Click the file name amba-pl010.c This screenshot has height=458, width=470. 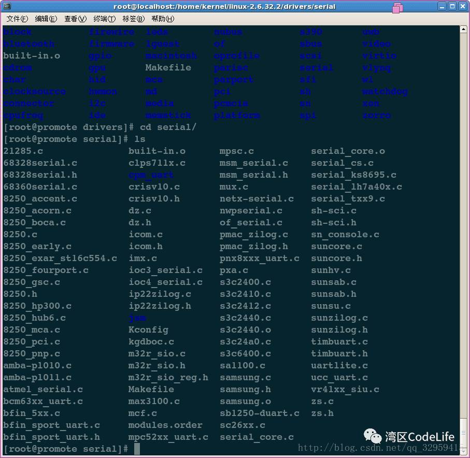tap(37, 365)
